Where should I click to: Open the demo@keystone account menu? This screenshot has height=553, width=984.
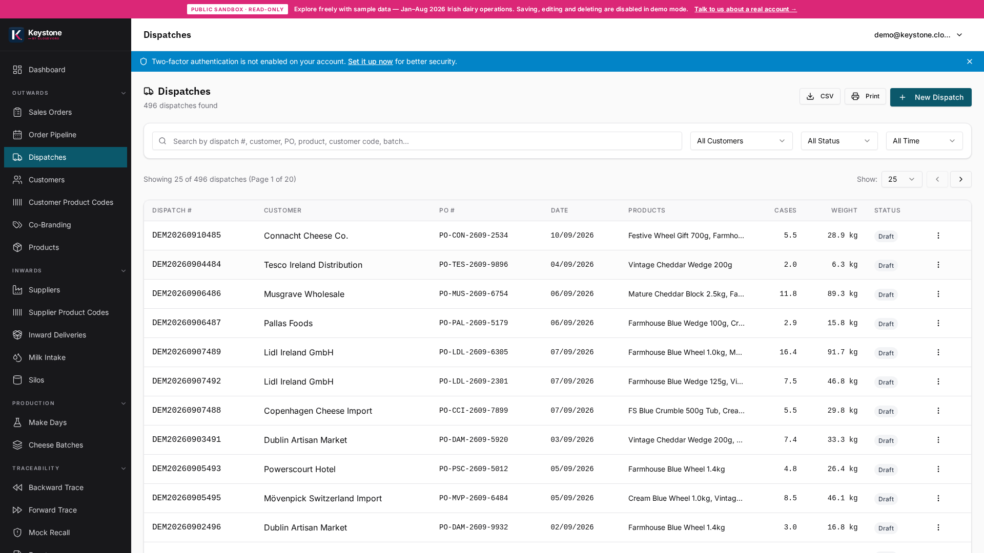point(918,35)
